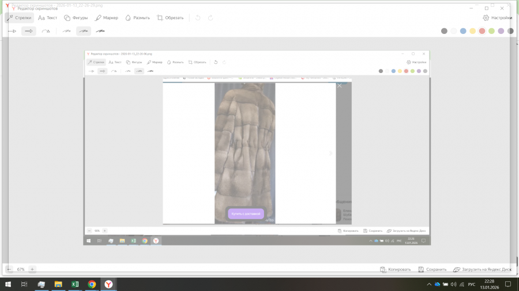Viewport: 519px width, 291px height.
Task: Click the redo arrow in the outer editor toolbar
Action: pos(210,18)
